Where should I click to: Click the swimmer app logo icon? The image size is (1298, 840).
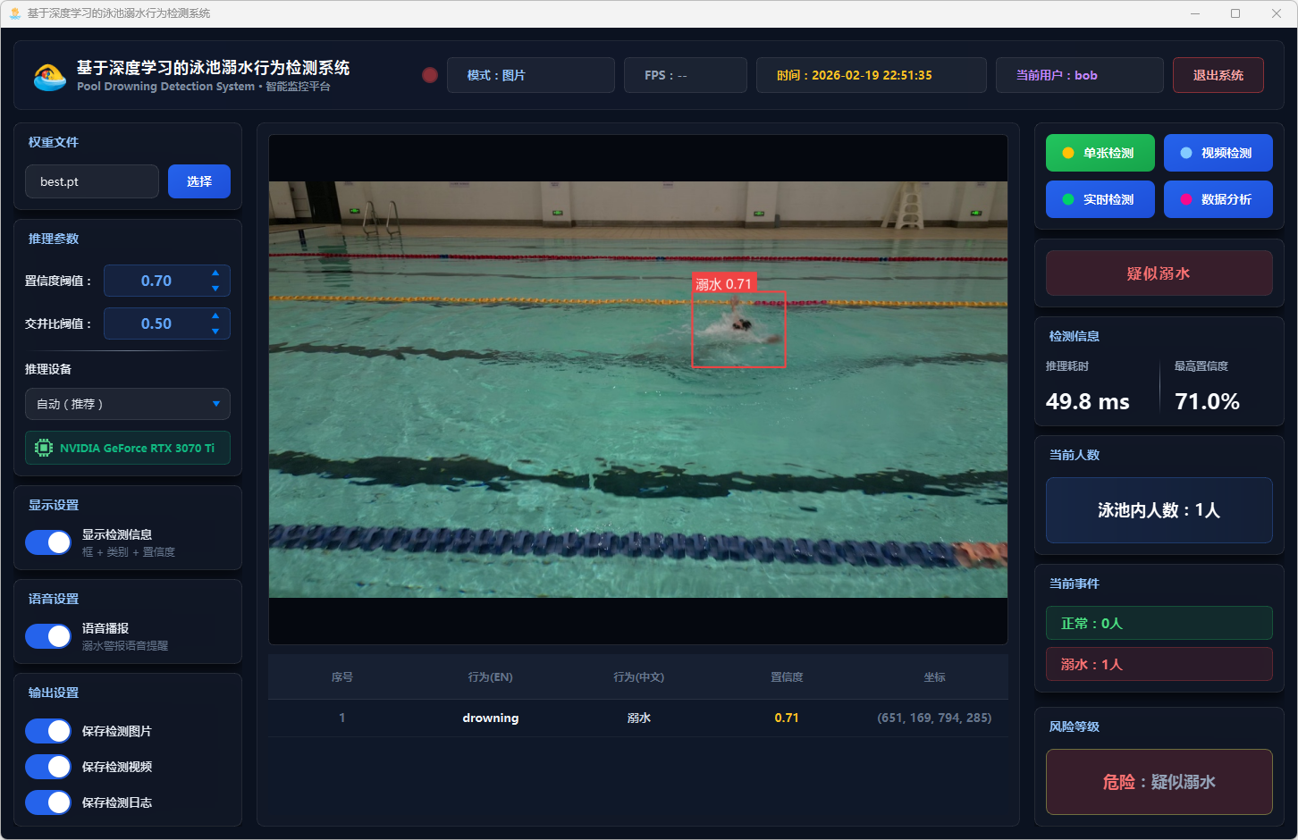49,76
